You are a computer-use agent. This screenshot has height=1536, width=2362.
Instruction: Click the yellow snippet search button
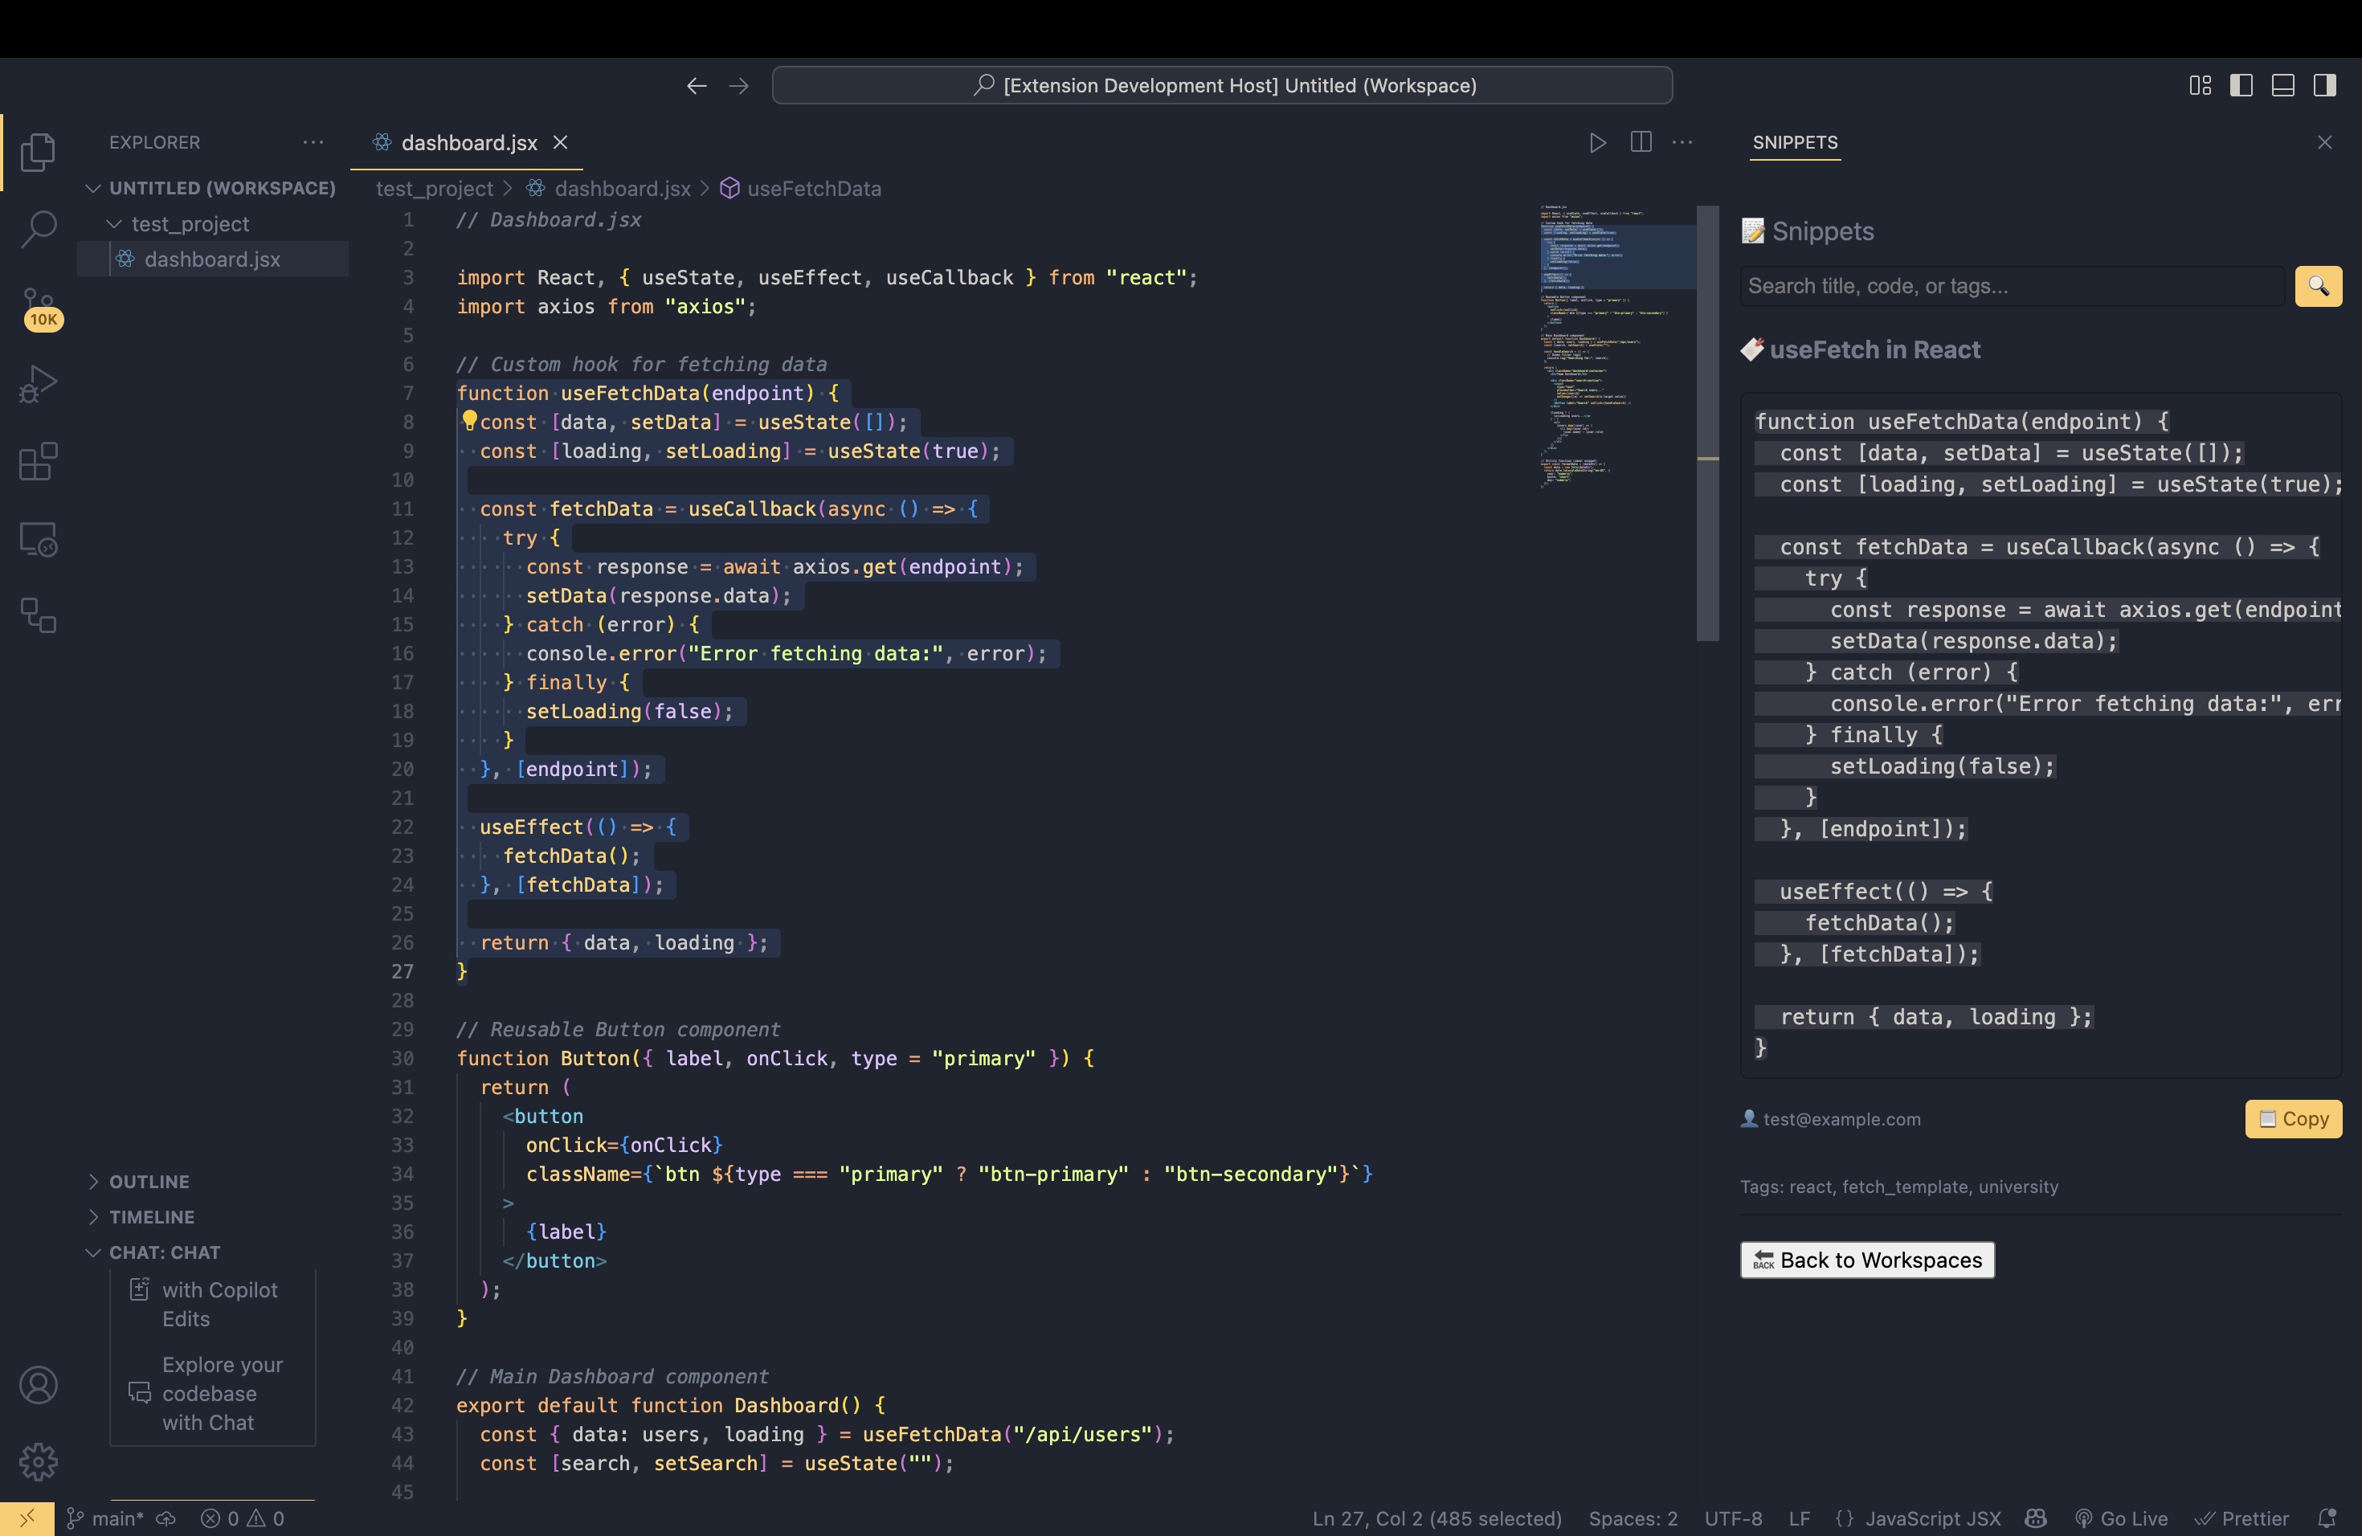click(x=2317, y=287)
